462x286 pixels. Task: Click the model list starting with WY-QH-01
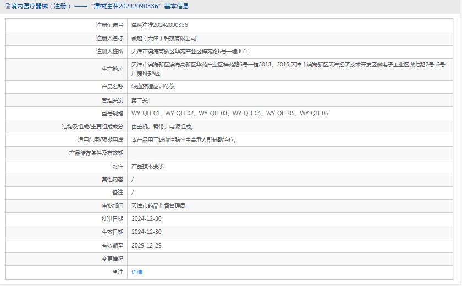(229, 113)
